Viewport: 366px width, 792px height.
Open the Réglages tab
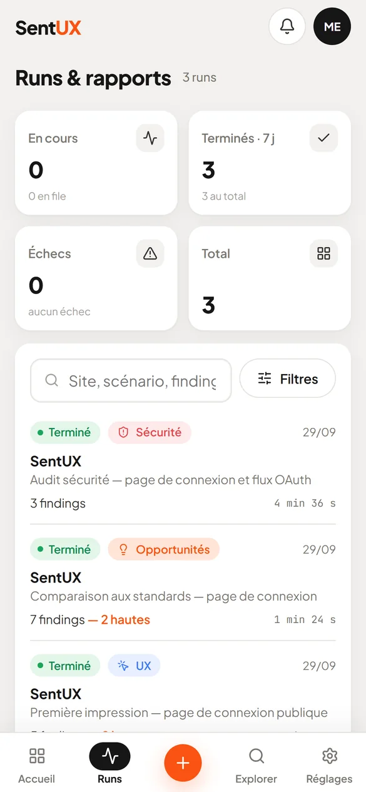click(x=329, y=764)
